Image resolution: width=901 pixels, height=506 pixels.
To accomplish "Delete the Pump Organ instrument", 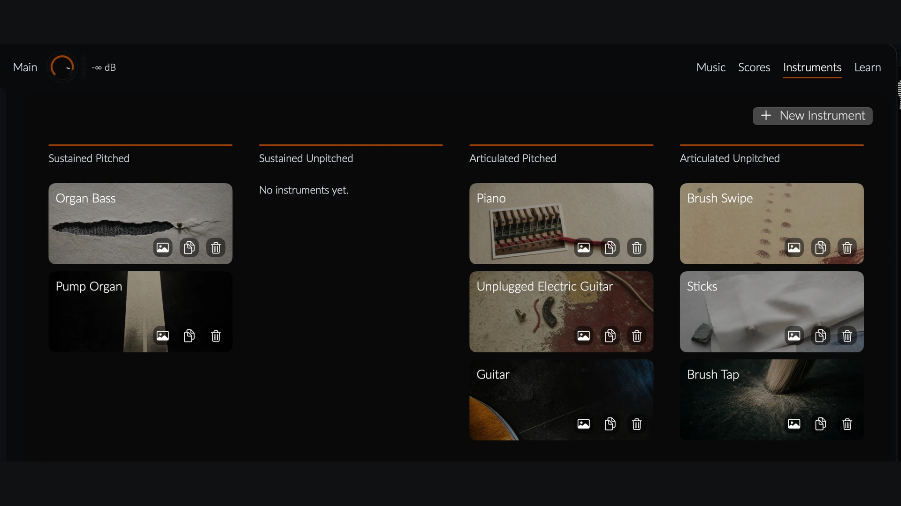I will [x=216, y=335].
